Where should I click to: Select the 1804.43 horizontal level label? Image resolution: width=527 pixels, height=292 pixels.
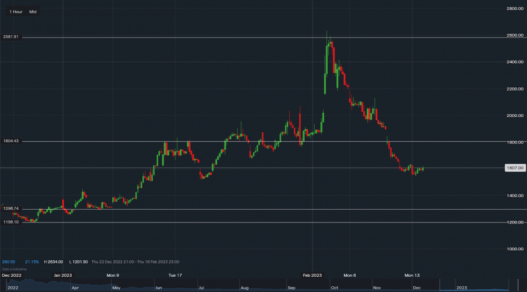[11, 141]
